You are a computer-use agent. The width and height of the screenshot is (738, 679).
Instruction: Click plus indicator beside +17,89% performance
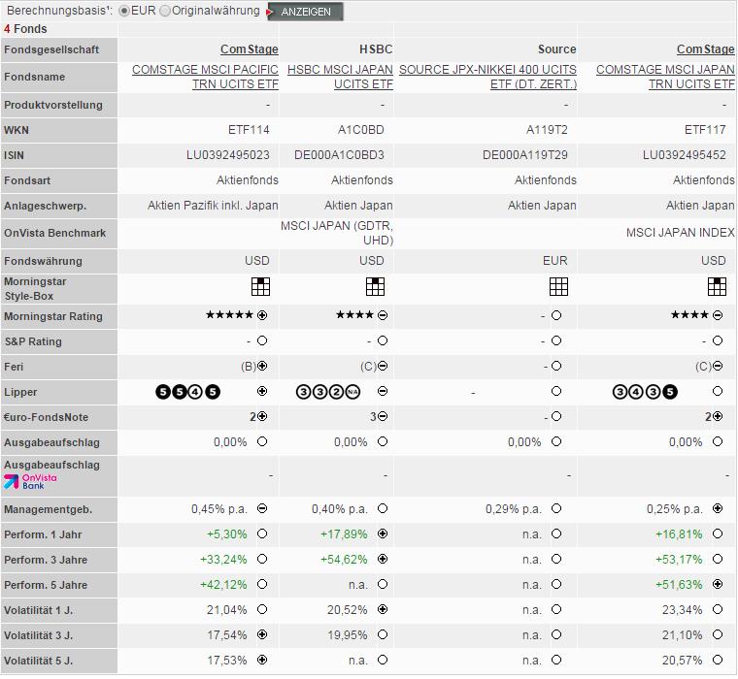pyautogui.click(x=383, y=533)
